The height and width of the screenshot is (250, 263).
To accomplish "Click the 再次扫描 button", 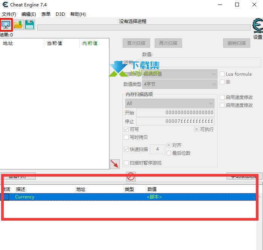I will click(168, 43).
